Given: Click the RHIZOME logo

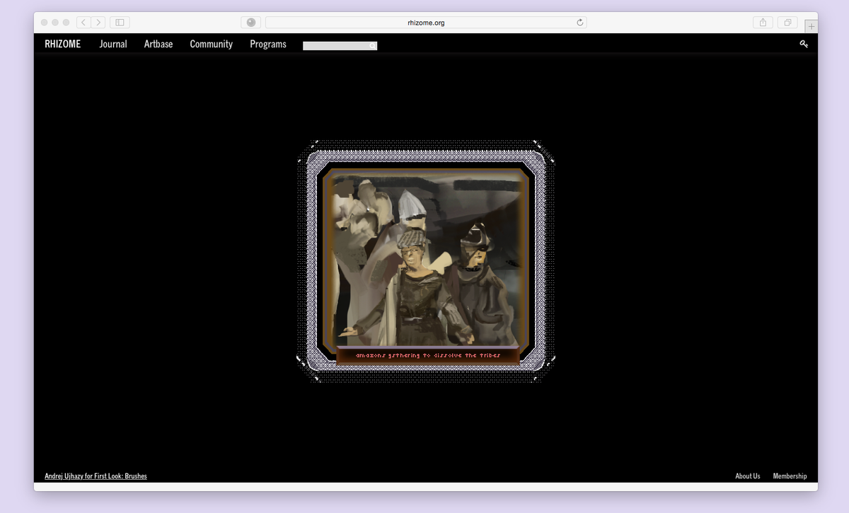Looking at the screenshot, I should [63, 44].
